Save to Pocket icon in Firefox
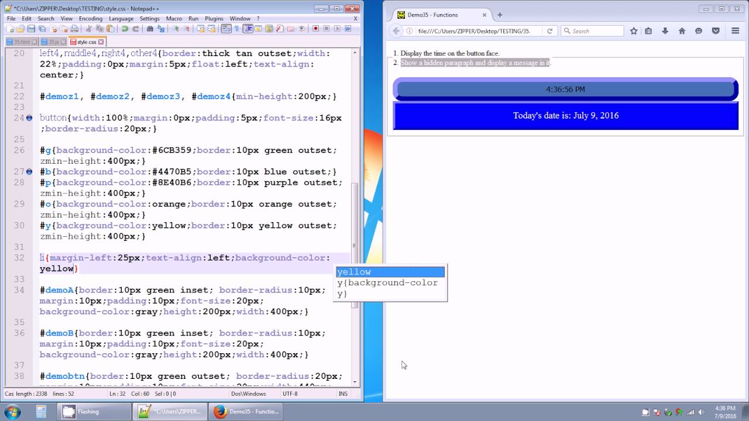Image resolution: width=749 pixels, height=421 pixels. [x=715, y=31]
